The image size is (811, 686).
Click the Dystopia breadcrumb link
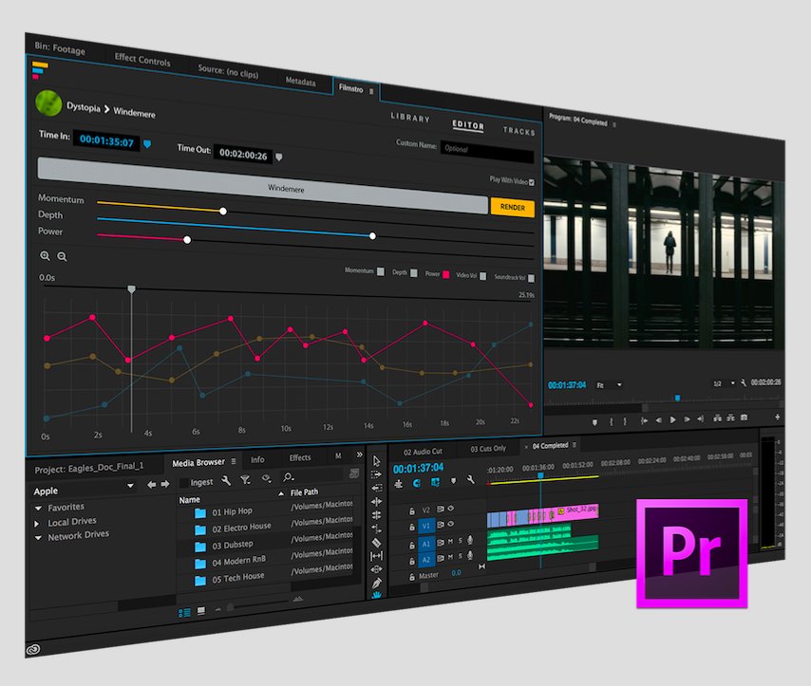pos(84,107)
